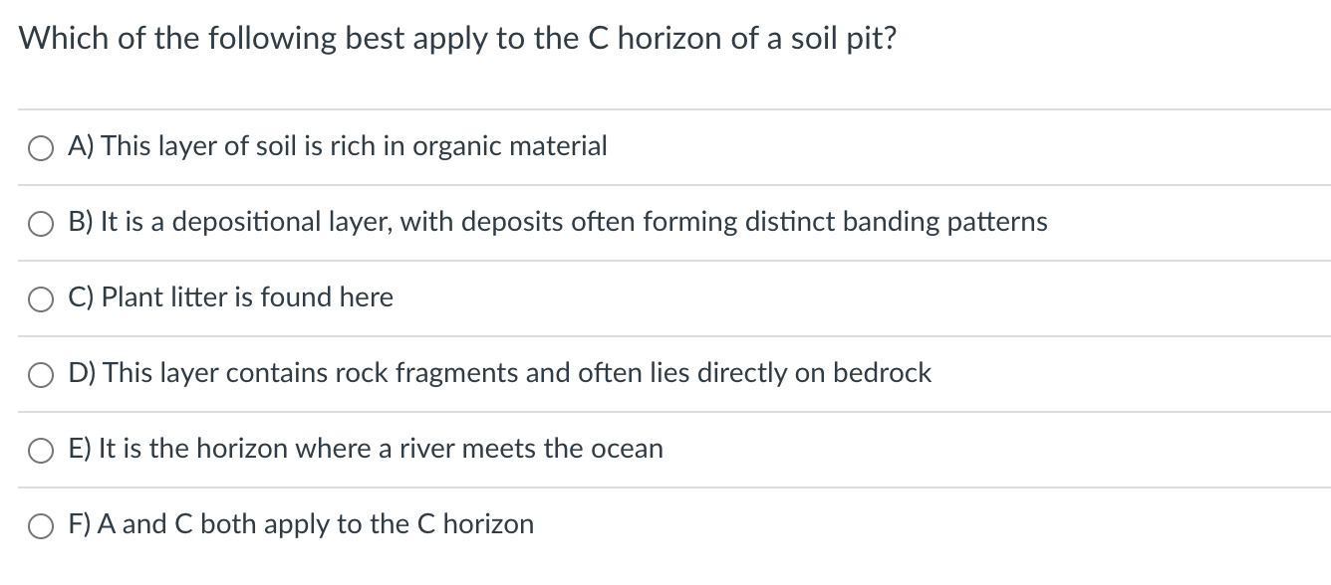Click the option E answer text
This screenshot has height=585, width=1331.
(x=365, y=449)
